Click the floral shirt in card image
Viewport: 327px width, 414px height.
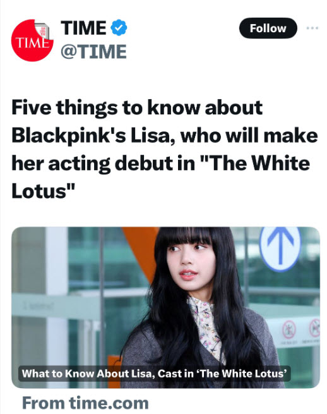point(206,327)
